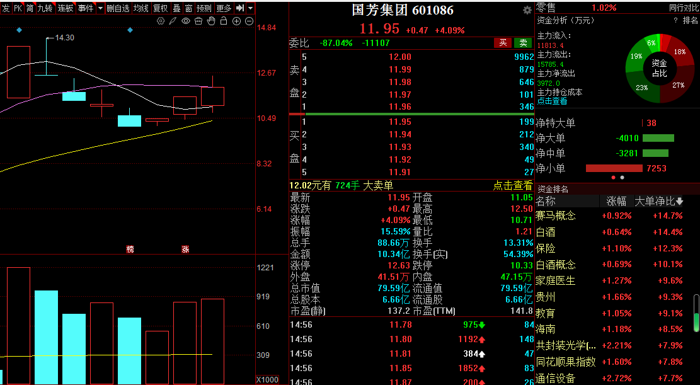
Task: Click the 叠 overlay button
Action: coord(177,8)
